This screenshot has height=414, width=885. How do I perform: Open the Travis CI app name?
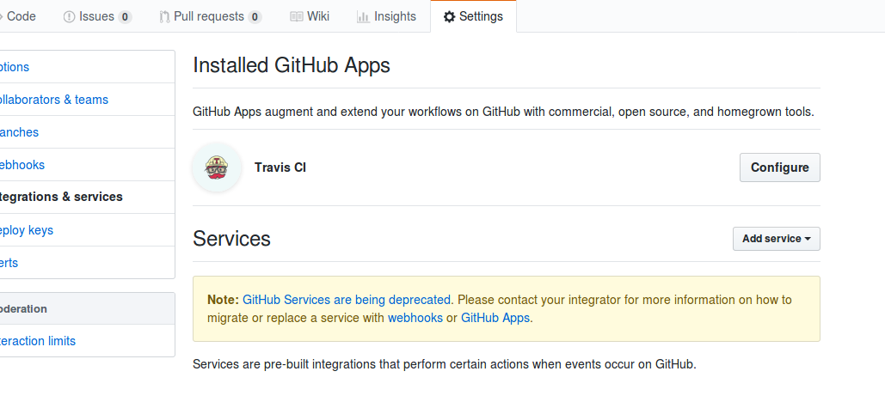[280, 167]
